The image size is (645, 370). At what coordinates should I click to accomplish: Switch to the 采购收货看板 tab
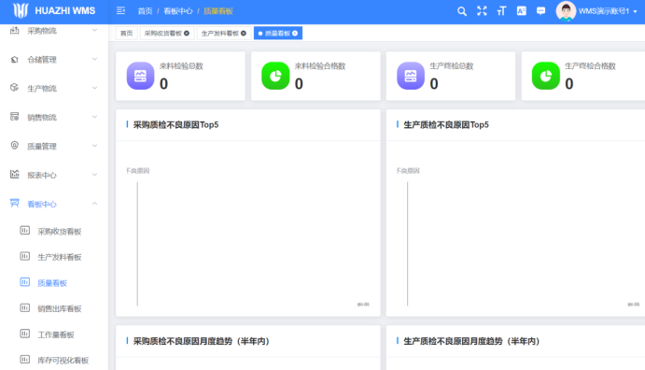tap(163, 34)
